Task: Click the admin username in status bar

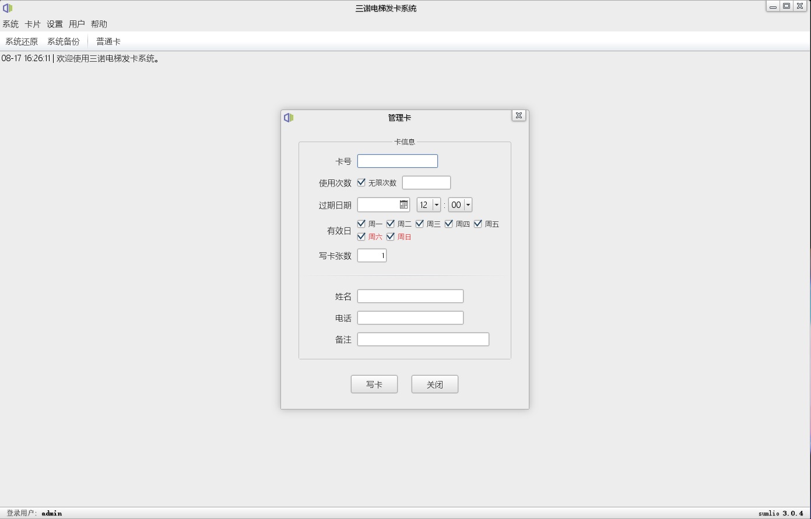Action: [52, 513]
